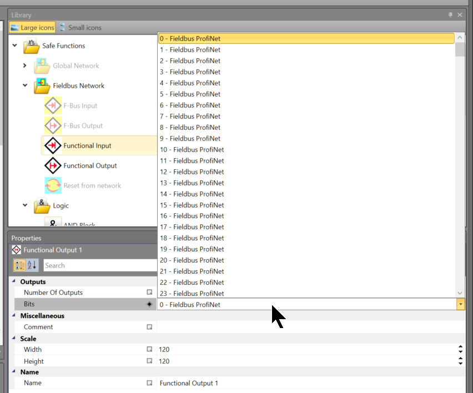Image resolution: width=473 pixels, height=393 pixels.
Task: Click the Name field Functional Output 1
Action: pyautogui.click(x=311, y=383)
